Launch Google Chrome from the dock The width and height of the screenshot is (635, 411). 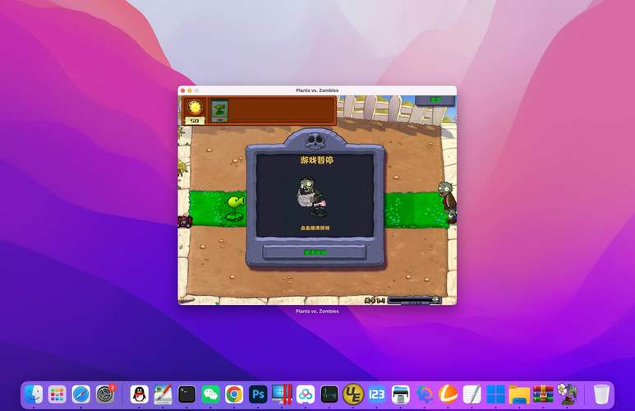pyautogui.click(x=234, y=394)
